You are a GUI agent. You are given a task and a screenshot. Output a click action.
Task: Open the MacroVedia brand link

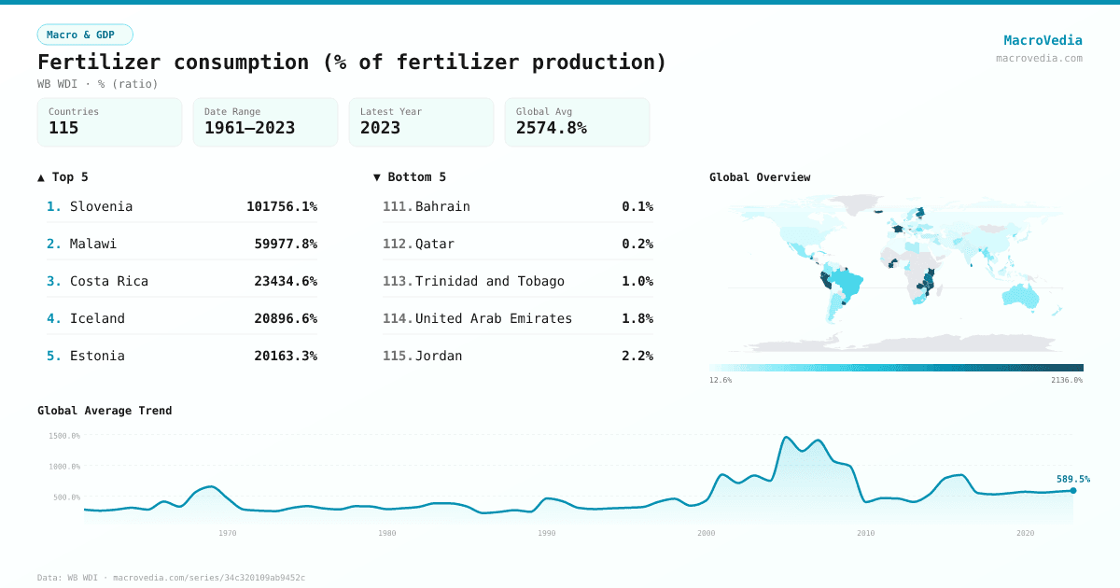(1043, 40)
